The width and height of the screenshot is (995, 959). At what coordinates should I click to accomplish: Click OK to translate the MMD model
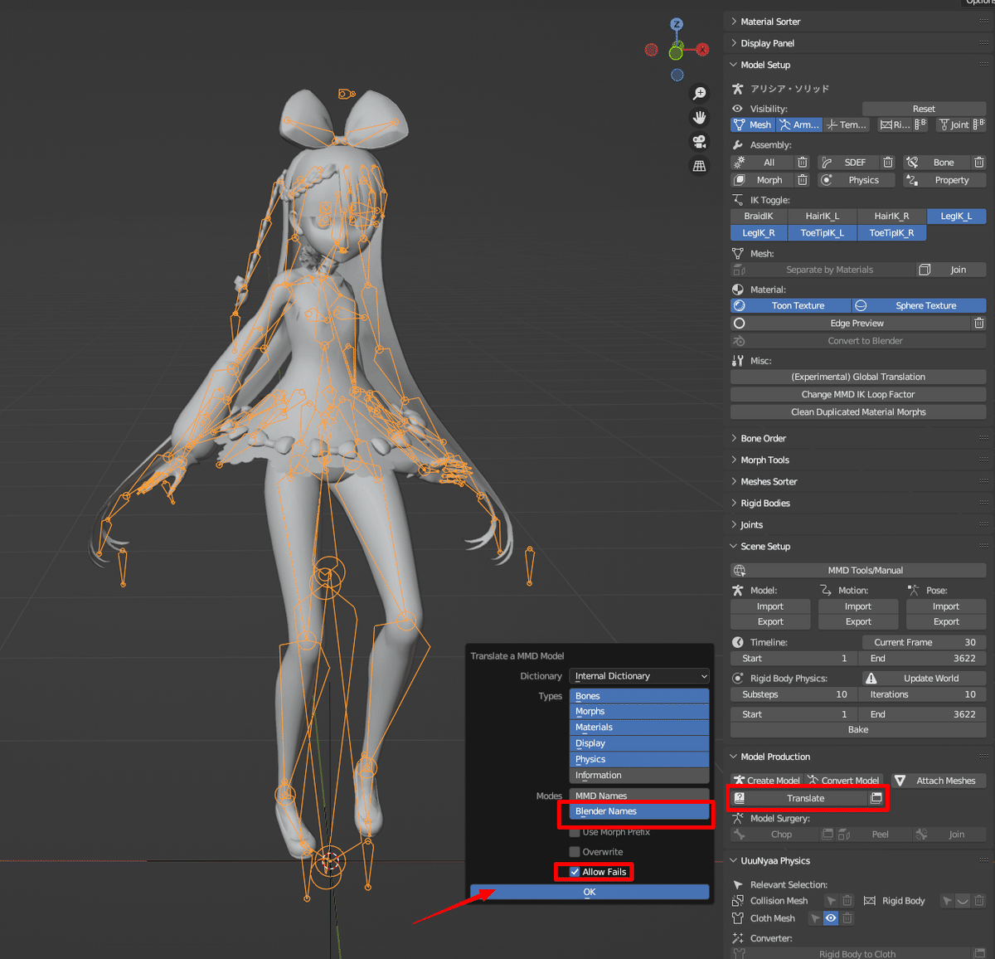point(589,891)
